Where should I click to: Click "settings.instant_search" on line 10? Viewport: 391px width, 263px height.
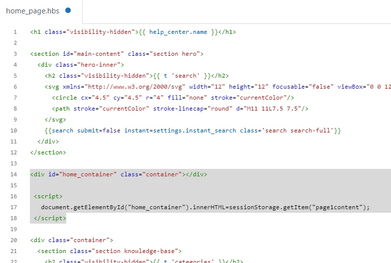(194, 131)
